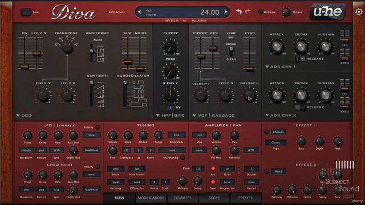Toggle Effect 2 power button
Viewport: 365px width, 205px height.
266,171
